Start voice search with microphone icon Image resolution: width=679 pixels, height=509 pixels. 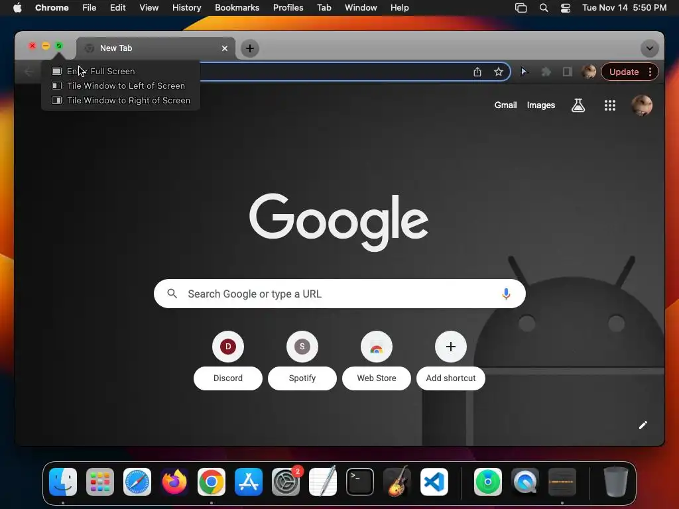[x=506, y=294]
